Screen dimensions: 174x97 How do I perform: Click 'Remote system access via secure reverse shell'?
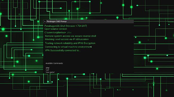pos(71,36)
